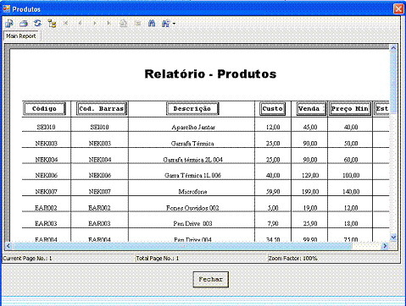Viewport: 406px width, 306px height.
Task: Click the Garrafa Térmica description cell
Action: (192, 144)
